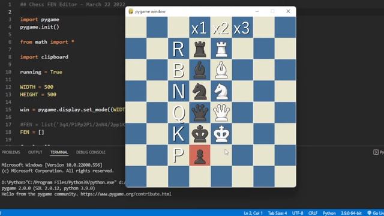Viewport: 384px width, 216px height.
Task: Select the white bishop piece
Action: tap(221, 70)
